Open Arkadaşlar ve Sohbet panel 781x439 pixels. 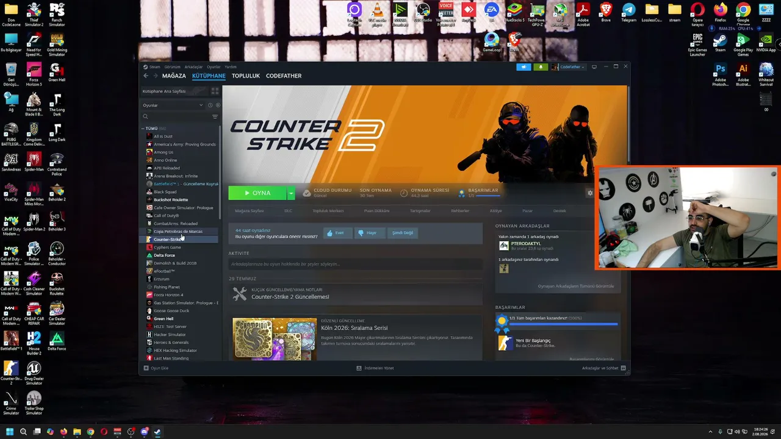click(x=603, y=368)
